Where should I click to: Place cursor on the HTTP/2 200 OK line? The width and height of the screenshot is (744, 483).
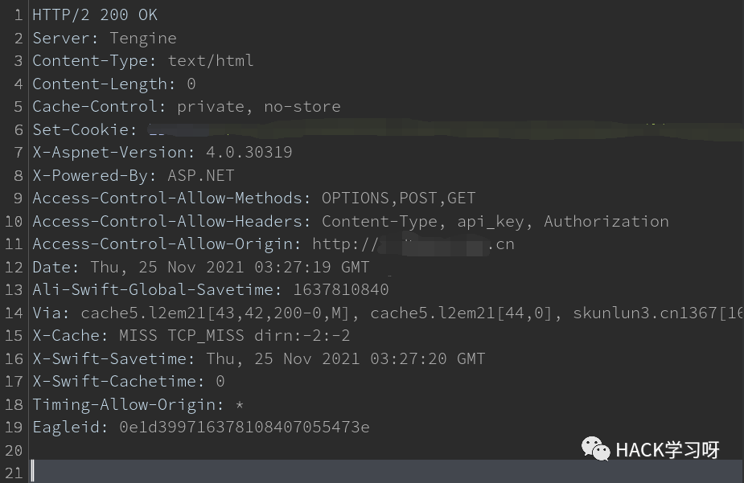click(x=94, y=15)
